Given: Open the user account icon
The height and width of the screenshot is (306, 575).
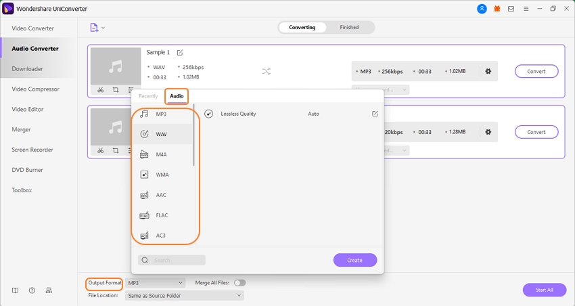Looking at the screenshot, I should (482, 9).
